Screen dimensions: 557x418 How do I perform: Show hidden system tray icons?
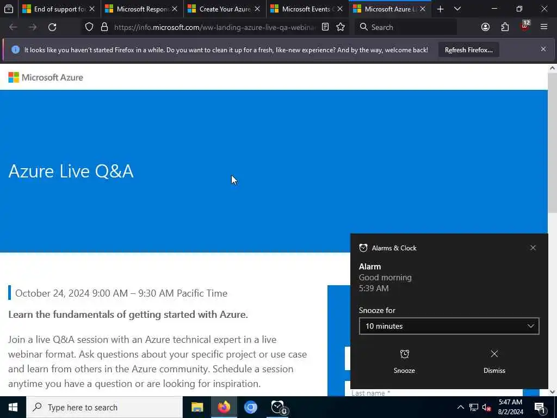(x=460, y=407)
